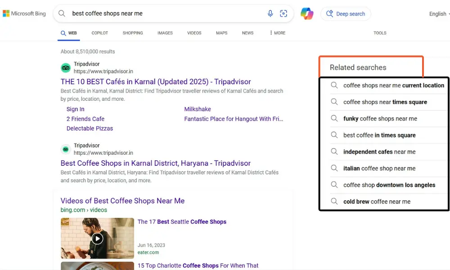The width and height of the screenshot is (450, 270).
Task: Search 'coffee shops near times square'
Action: pos(385,102)
